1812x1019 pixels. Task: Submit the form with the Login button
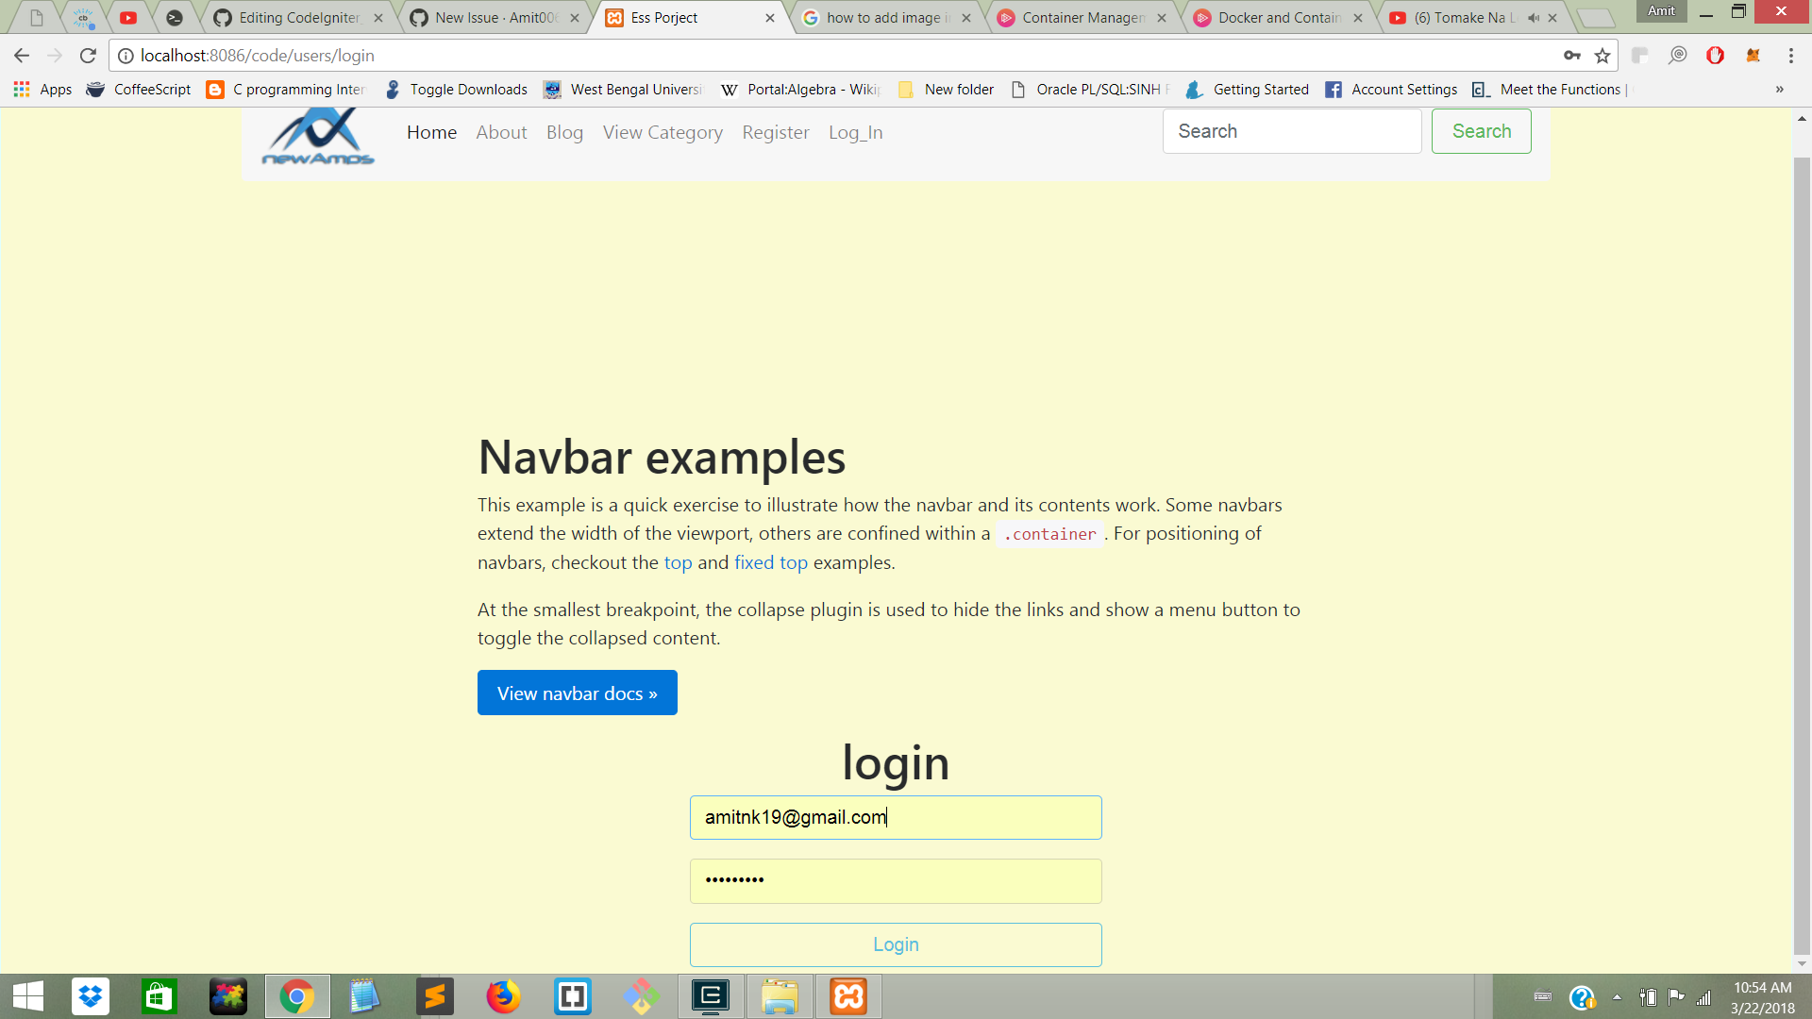[895, 944]
